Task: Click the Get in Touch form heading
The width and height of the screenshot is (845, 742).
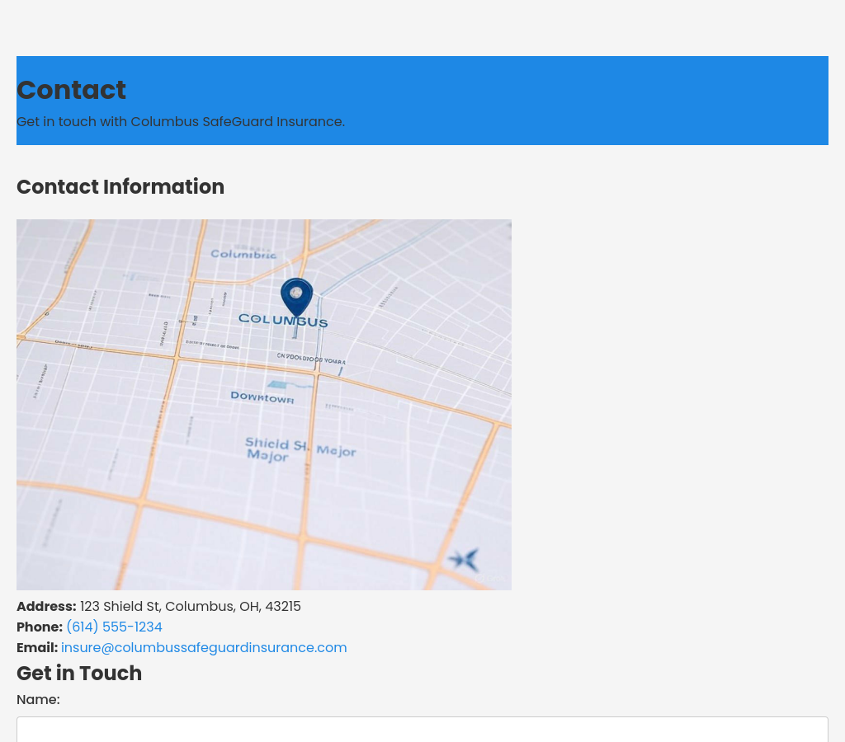Action: pyautogui.click(x=79, y=674)
